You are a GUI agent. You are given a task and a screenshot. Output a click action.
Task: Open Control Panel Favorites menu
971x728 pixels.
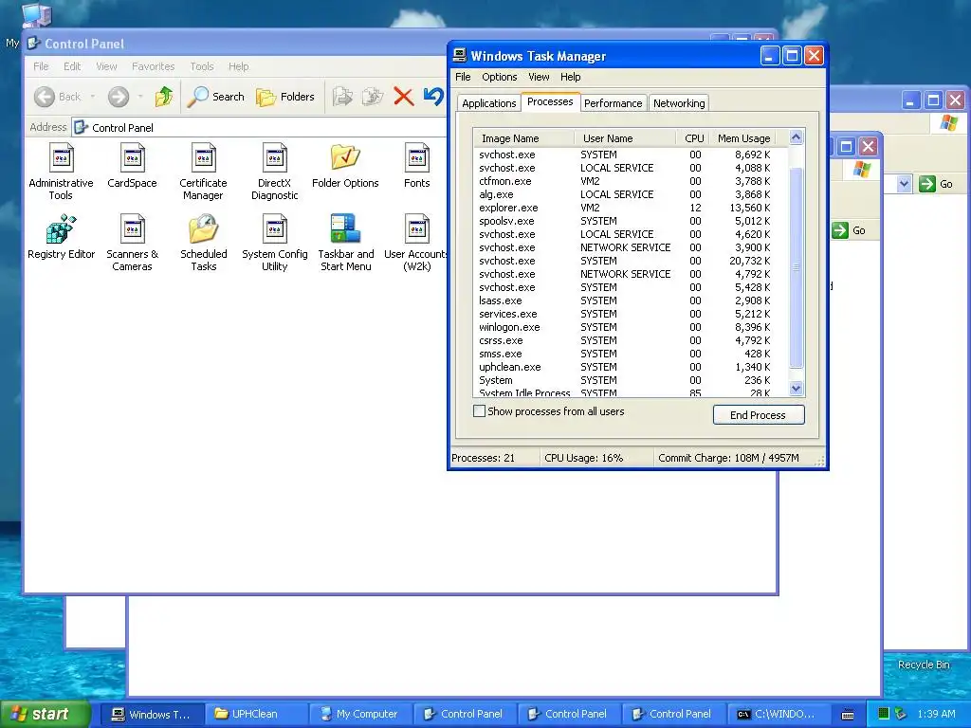point(153,66)
